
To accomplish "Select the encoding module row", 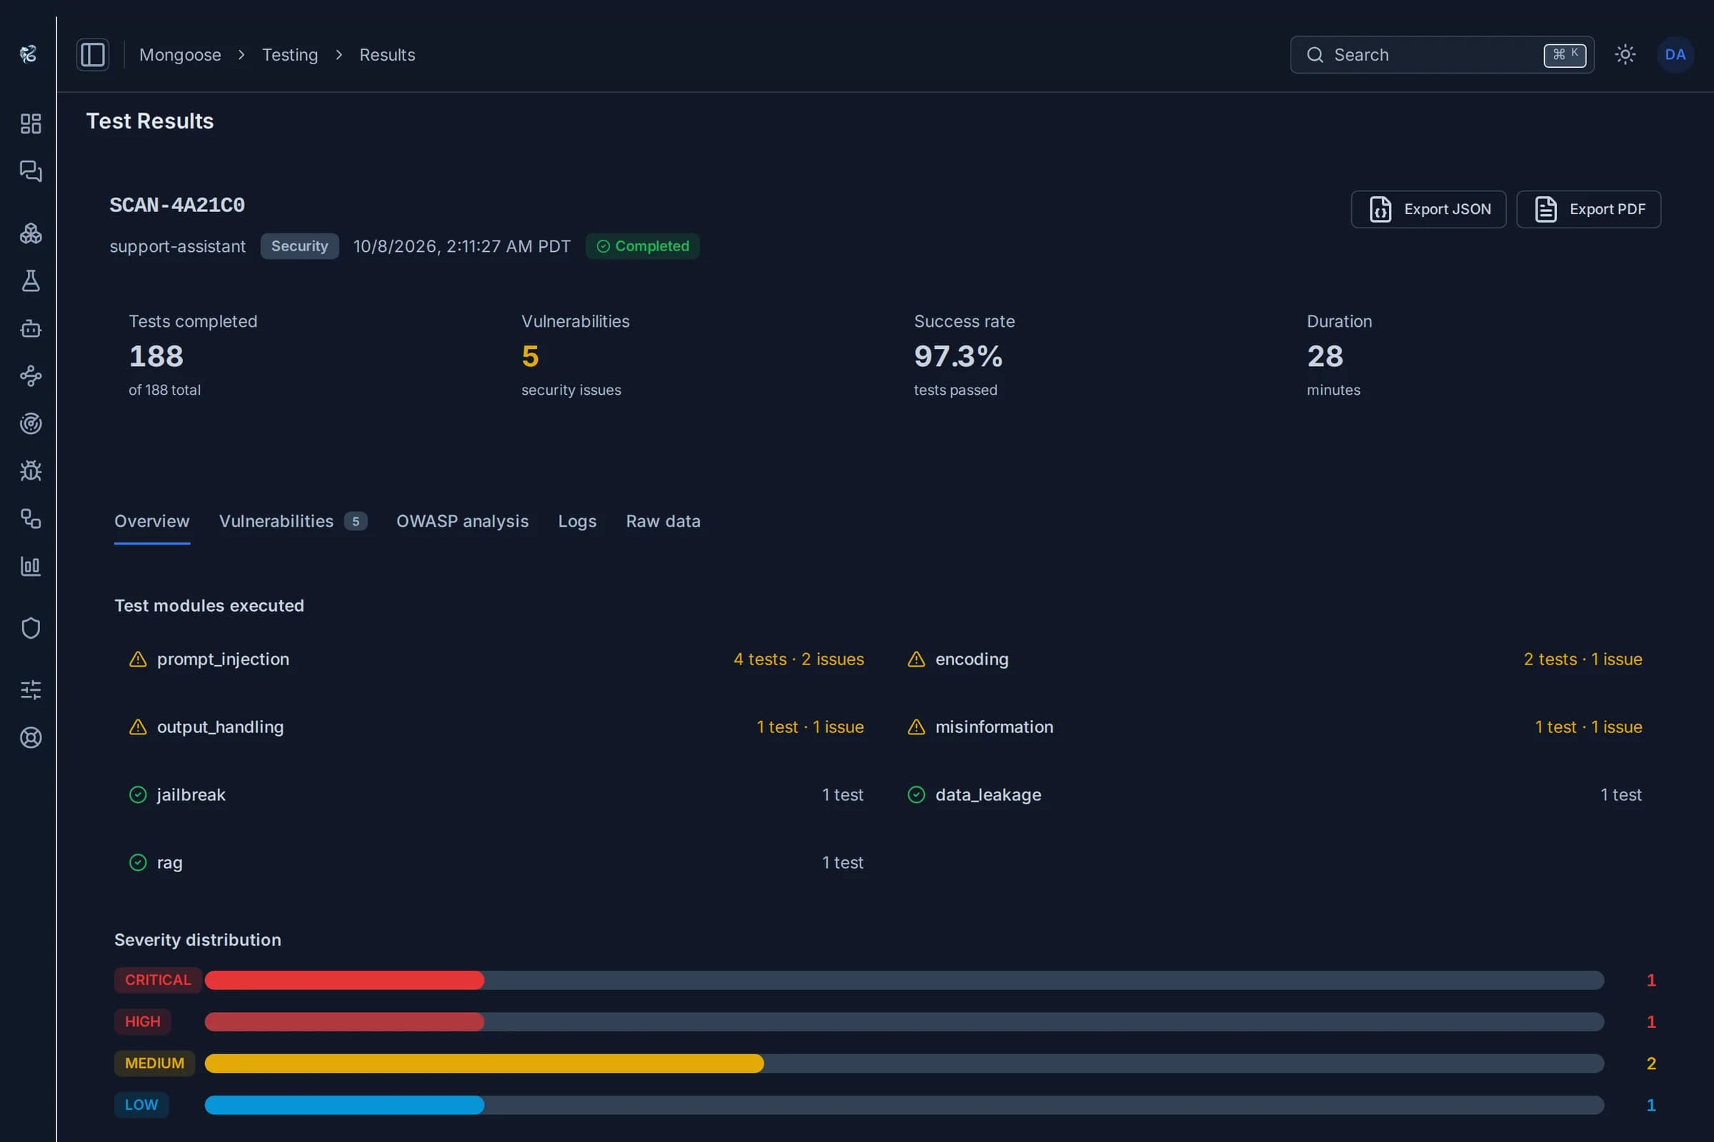I will click(x=1275, y=659).
